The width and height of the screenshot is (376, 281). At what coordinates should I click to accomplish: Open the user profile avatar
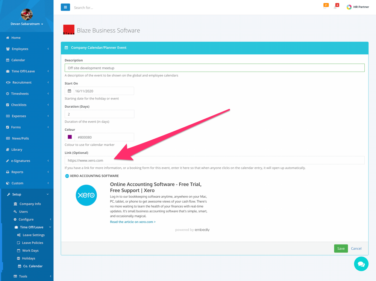(27, 14)
